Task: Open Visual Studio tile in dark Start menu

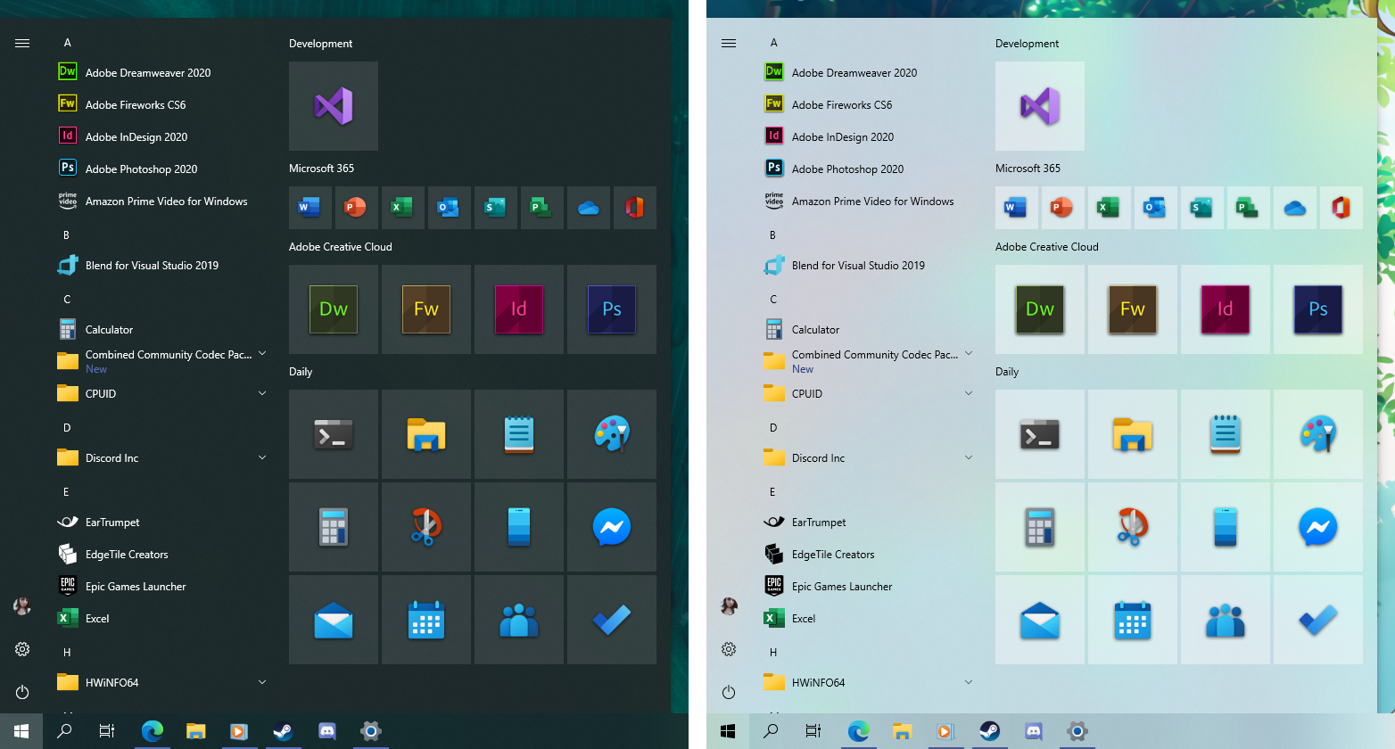Action: [x=334, y=106]
